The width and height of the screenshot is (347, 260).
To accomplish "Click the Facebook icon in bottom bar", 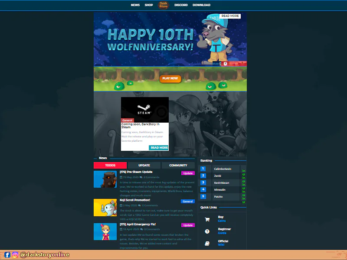I will tap(7, 255).
